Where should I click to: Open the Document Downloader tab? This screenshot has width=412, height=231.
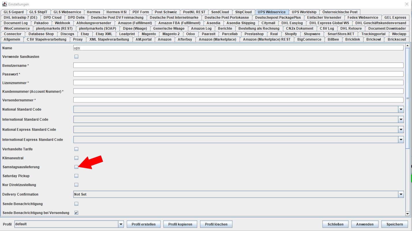[x=387, y=29]
